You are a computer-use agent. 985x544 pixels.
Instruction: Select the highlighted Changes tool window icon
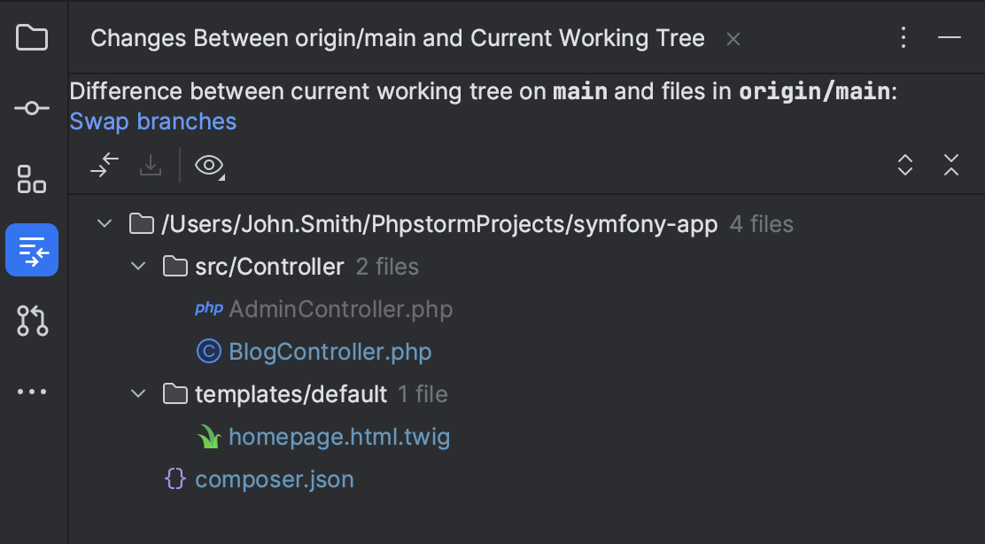click(x=32, y=250)
